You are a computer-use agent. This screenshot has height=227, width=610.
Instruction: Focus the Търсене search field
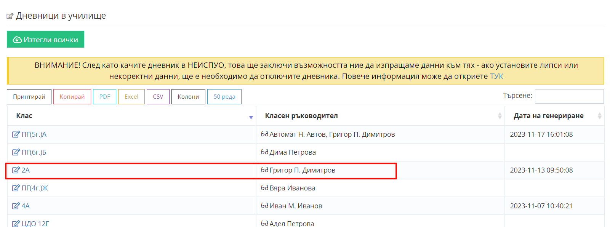[569, 96]
